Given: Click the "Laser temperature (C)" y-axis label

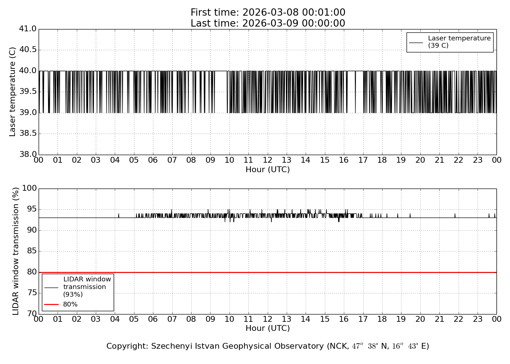Looking at the screenshot, I should tap(13, 92).
